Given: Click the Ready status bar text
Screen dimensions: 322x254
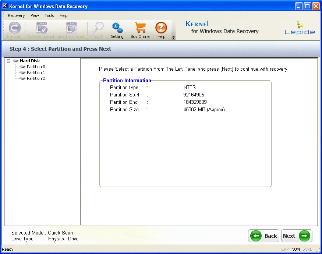Looking at the screenshot, I should coord(8,249).
